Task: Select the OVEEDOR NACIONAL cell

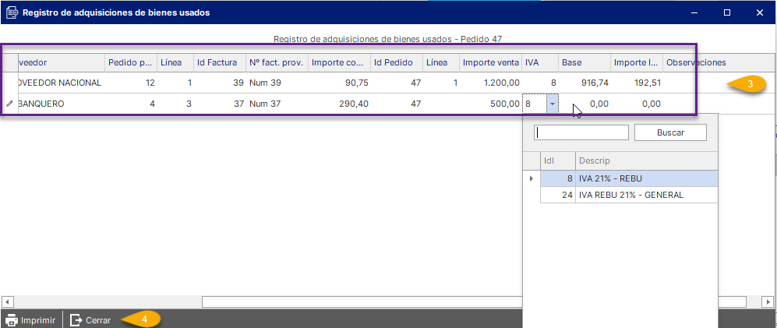Action: pyautogui.click(x=62, y=83)
